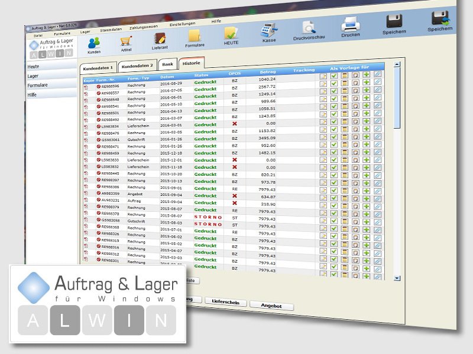Click green plus icon in row RE988596

[366, 74]
